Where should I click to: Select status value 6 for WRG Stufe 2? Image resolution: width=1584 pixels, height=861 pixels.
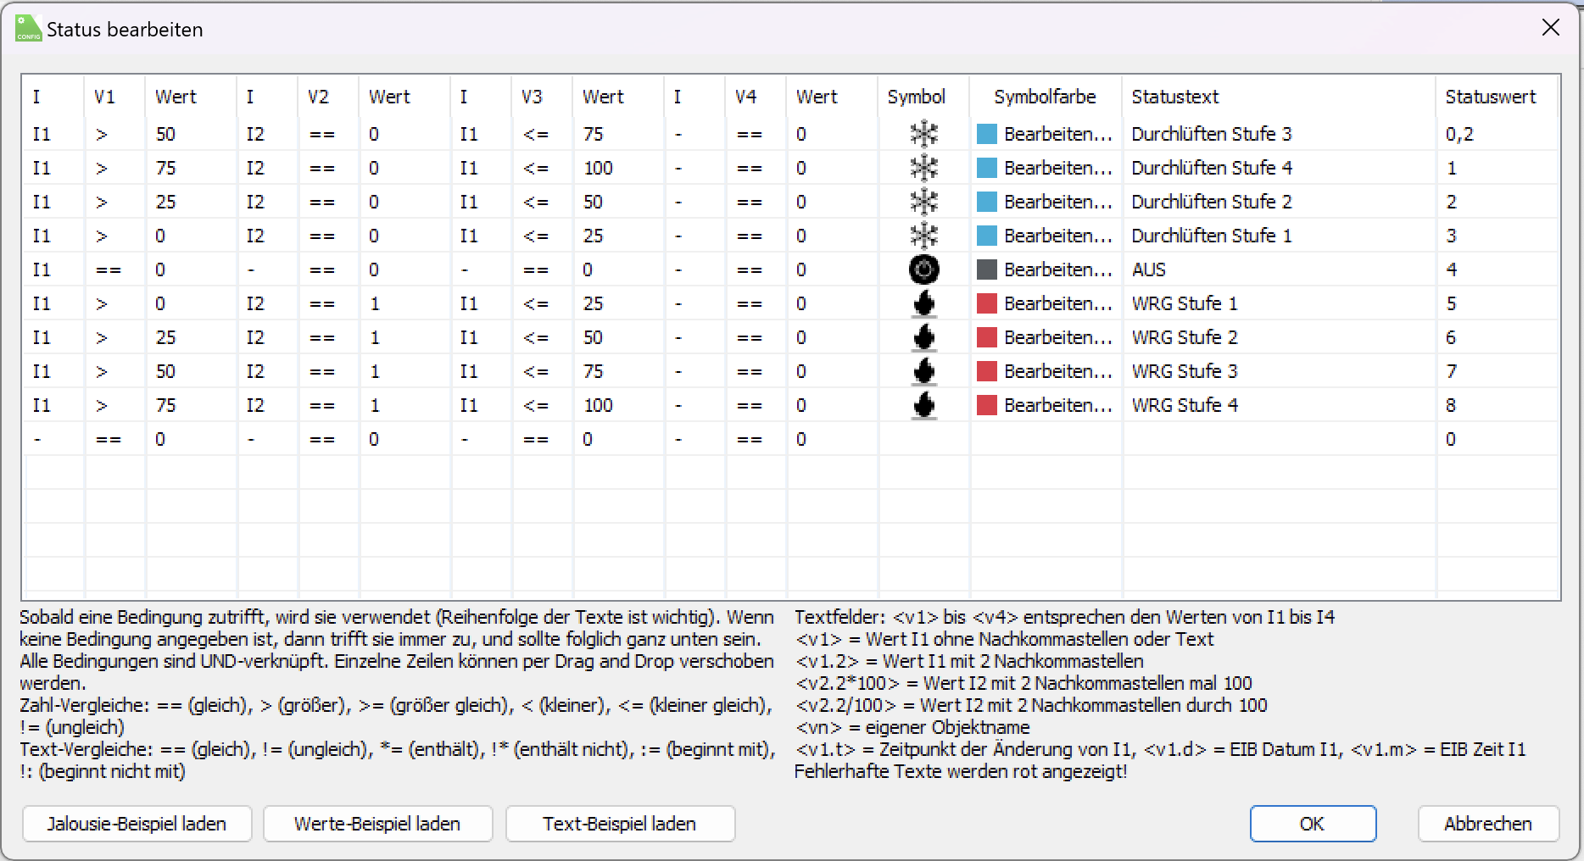tap(1497, 337)
